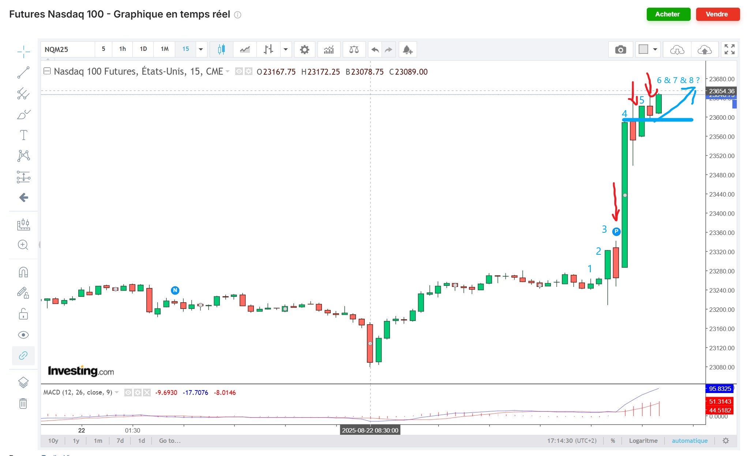Click the trash remove drawings icon

coord(23,403)
